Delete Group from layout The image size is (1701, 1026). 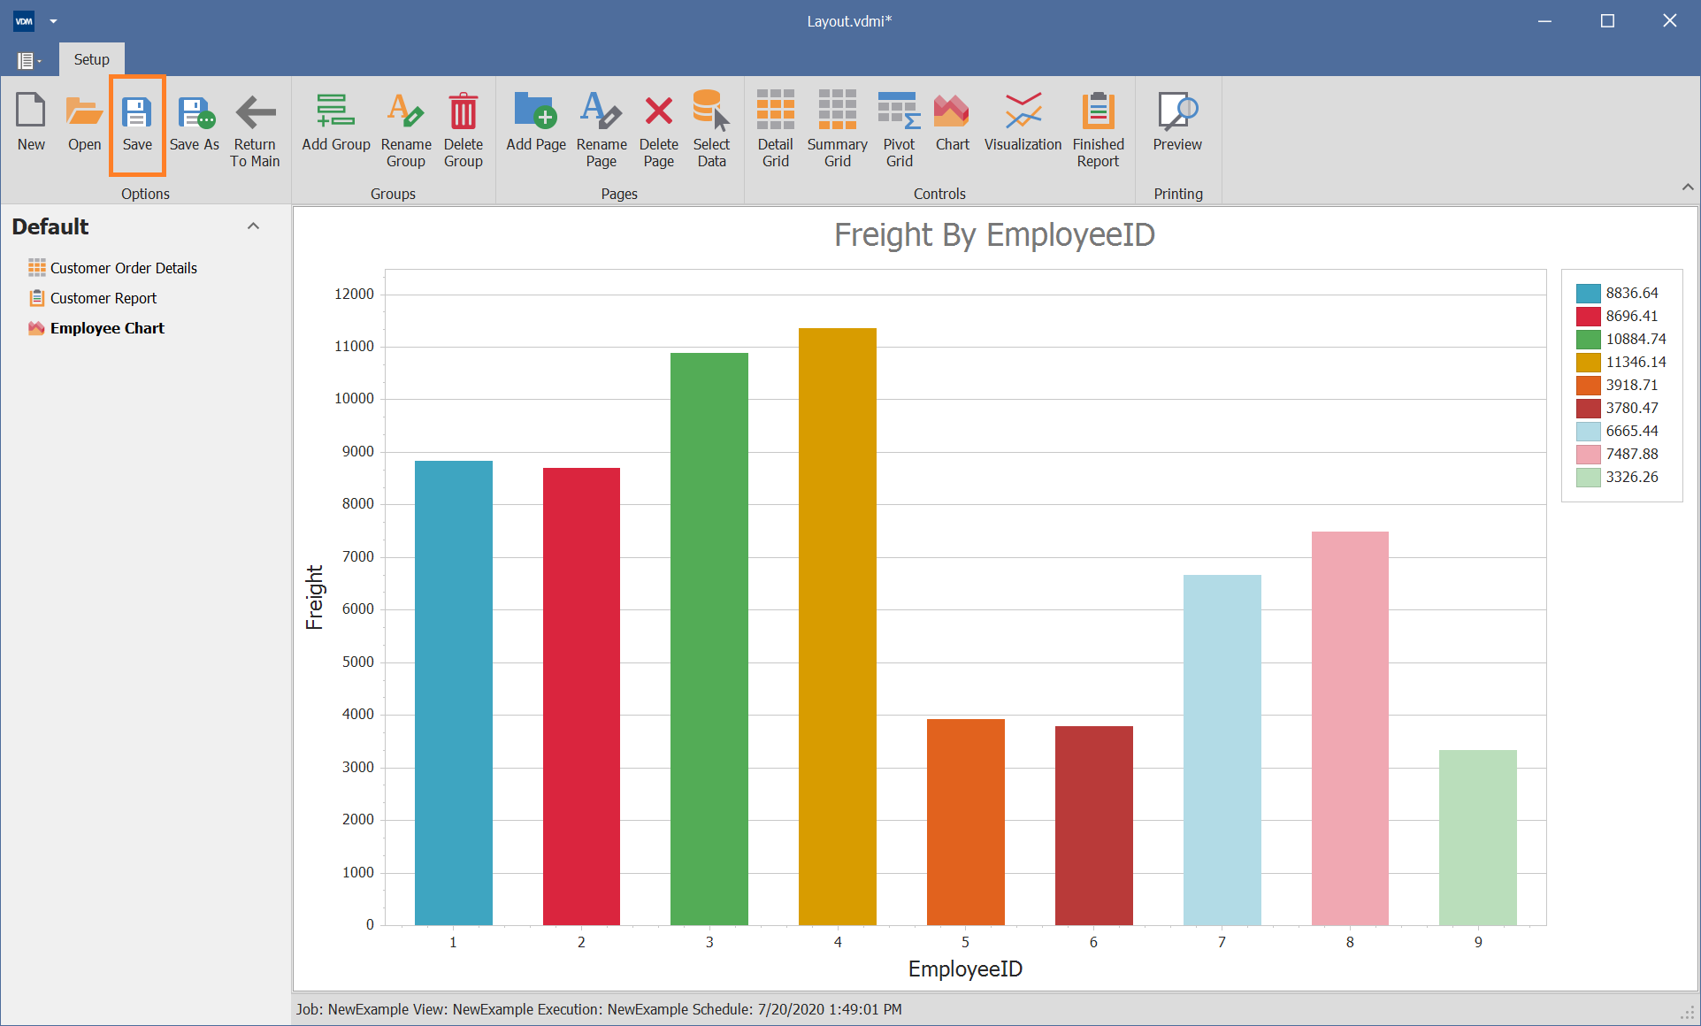coord(463,131)
